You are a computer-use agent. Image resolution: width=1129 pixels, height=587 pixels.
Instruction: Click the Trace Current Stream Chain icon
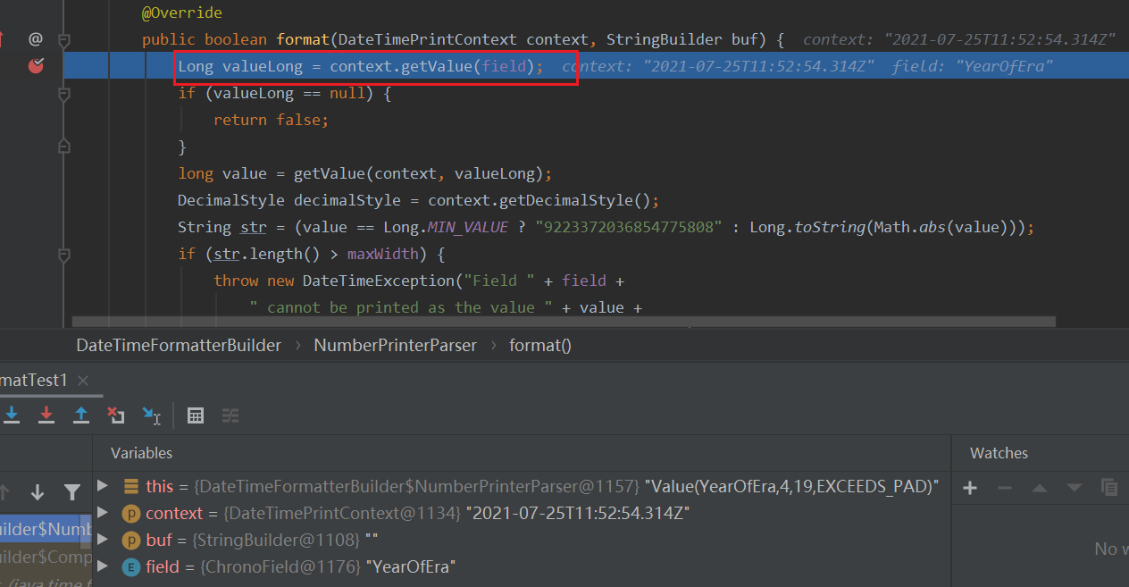[x=230, y=415]
